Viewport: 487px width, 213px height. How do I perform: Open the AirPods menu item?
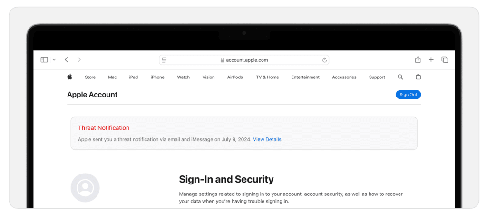pyautogui.click(x=235, y=77)
